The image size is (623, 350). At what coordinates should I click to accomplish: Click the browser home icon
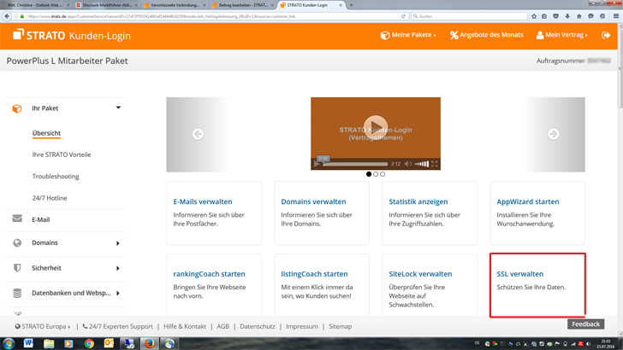click(x=578, y=16)
